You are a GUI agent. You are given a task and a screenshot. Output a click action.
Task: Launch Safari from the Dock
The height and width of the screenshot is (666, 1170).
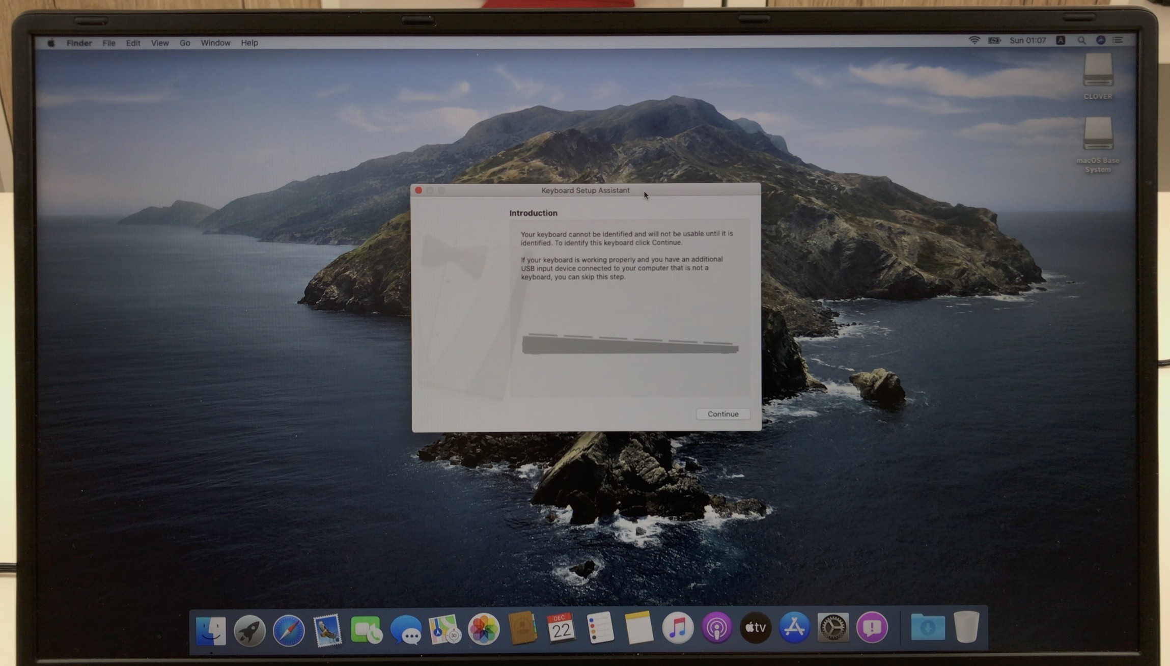click(x=289, y=630)
